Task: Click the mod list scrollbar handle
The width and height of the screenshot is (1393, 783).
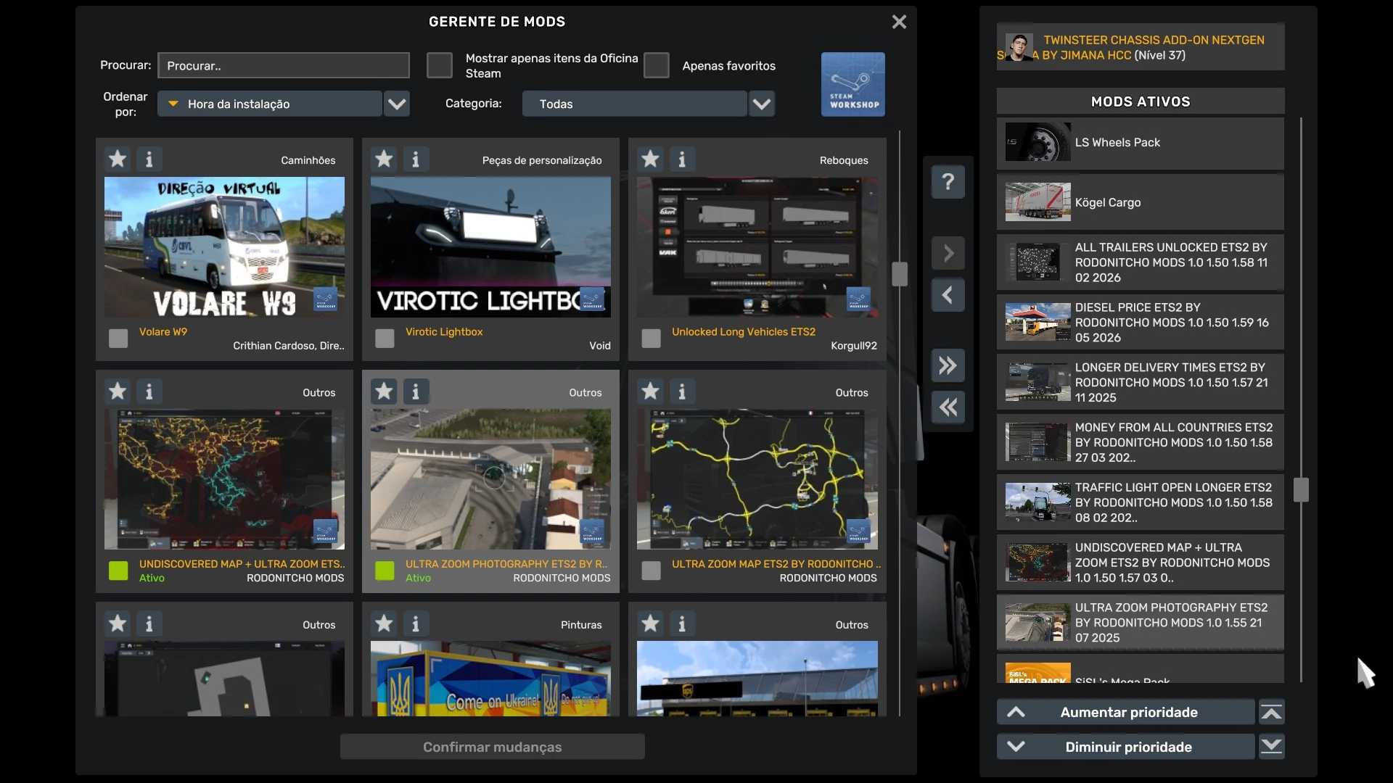Action: click(900, 274)
